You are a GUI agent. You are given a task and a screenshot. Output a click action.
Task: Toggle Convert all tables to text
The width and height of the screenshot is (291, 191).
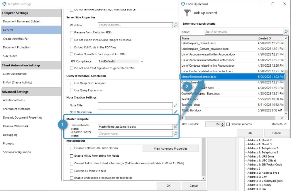[72, 171]
